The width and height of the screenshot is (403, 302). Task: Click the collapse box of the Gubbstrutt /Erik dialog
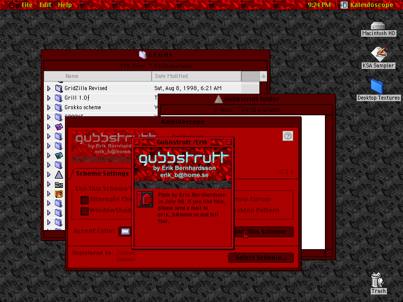click(x=229, y=142)
